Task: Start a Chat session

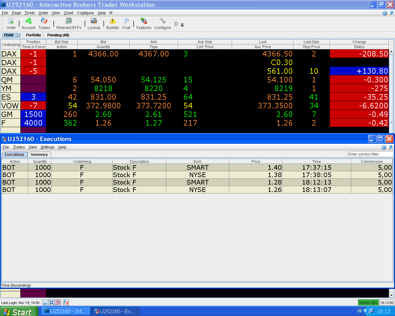Action: point(126,23)
